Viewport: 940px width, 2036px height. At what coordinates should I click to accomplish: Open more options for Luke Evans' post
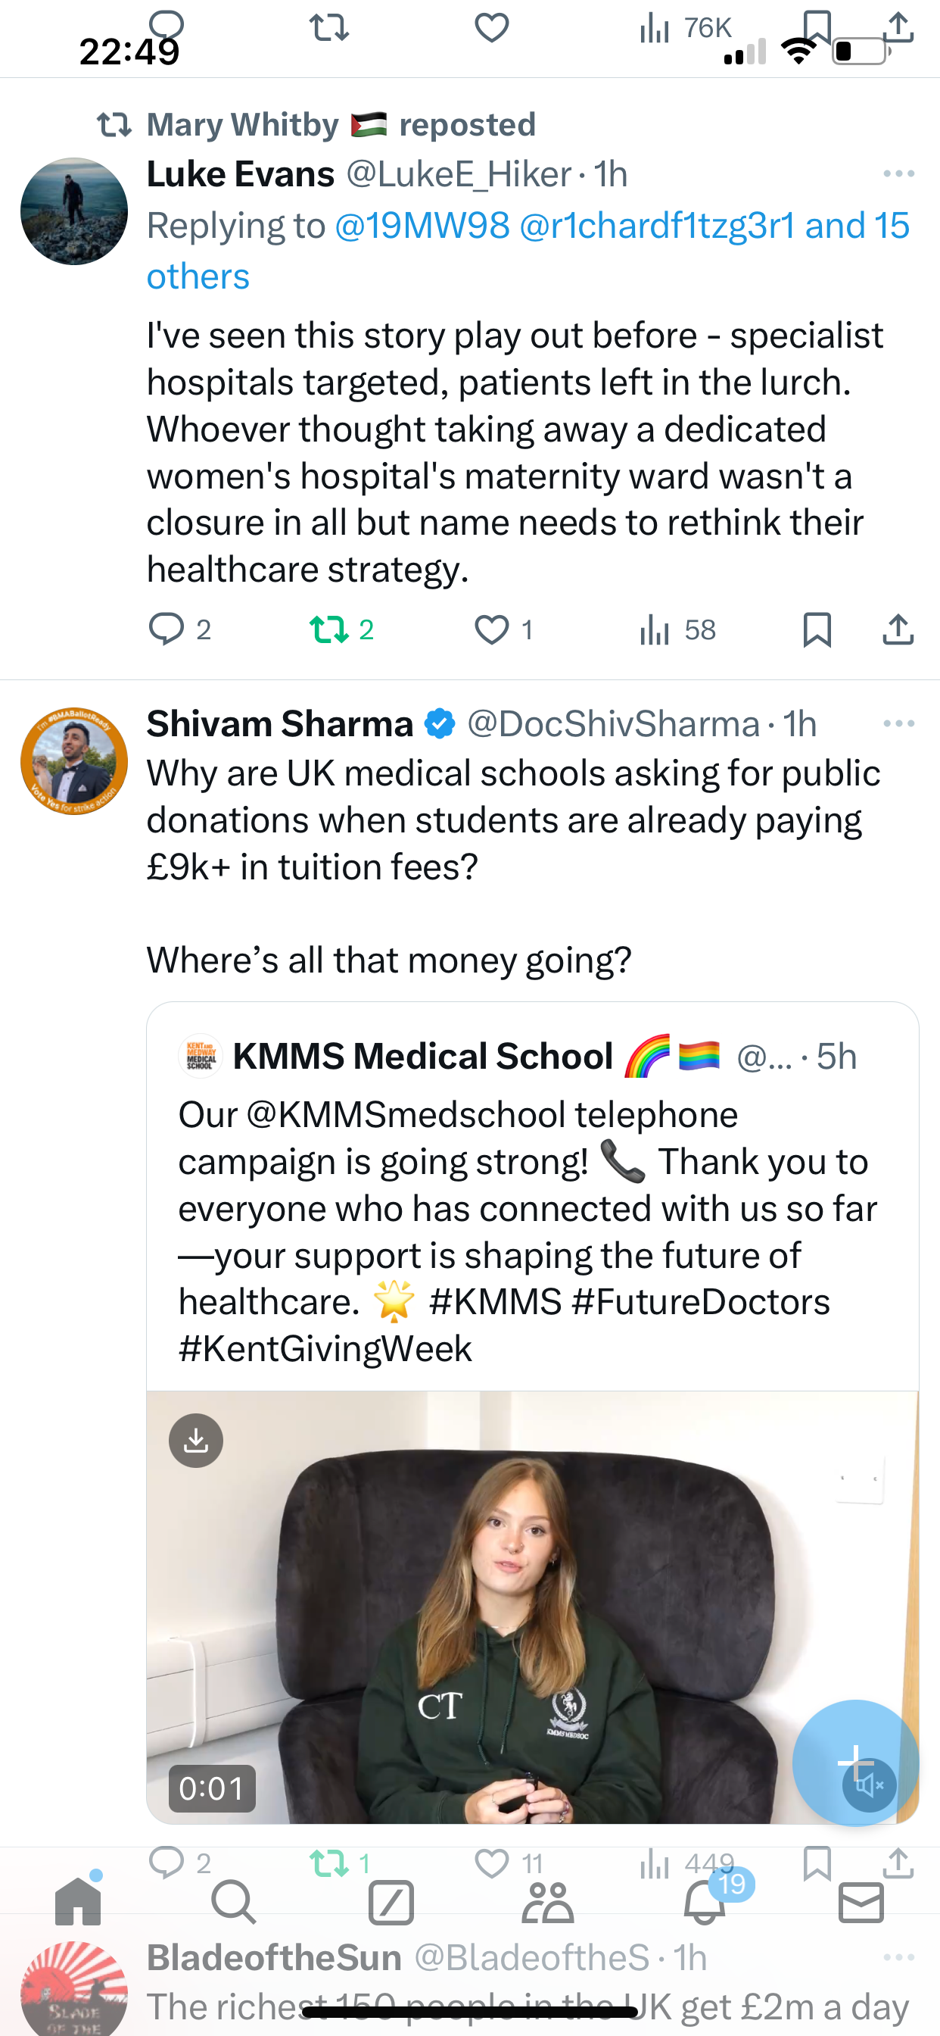898,174
